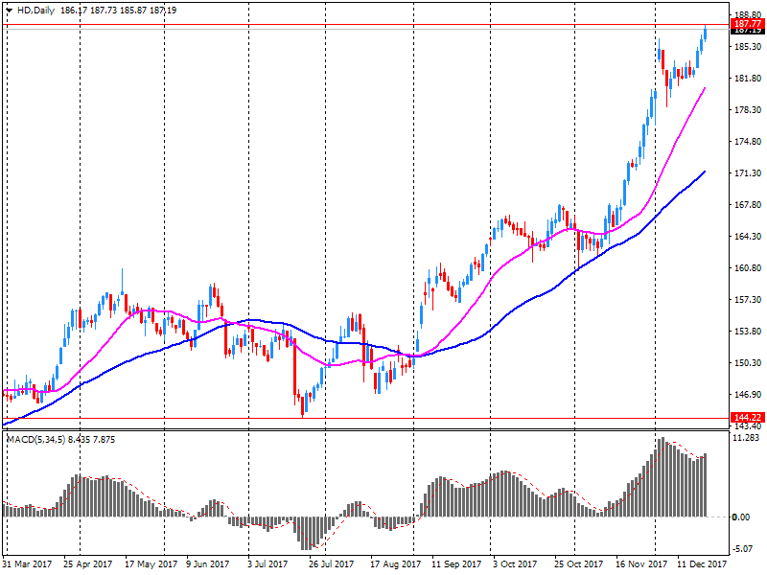
Task: Click the 150.30 price scale value
Action: [748, 363]
